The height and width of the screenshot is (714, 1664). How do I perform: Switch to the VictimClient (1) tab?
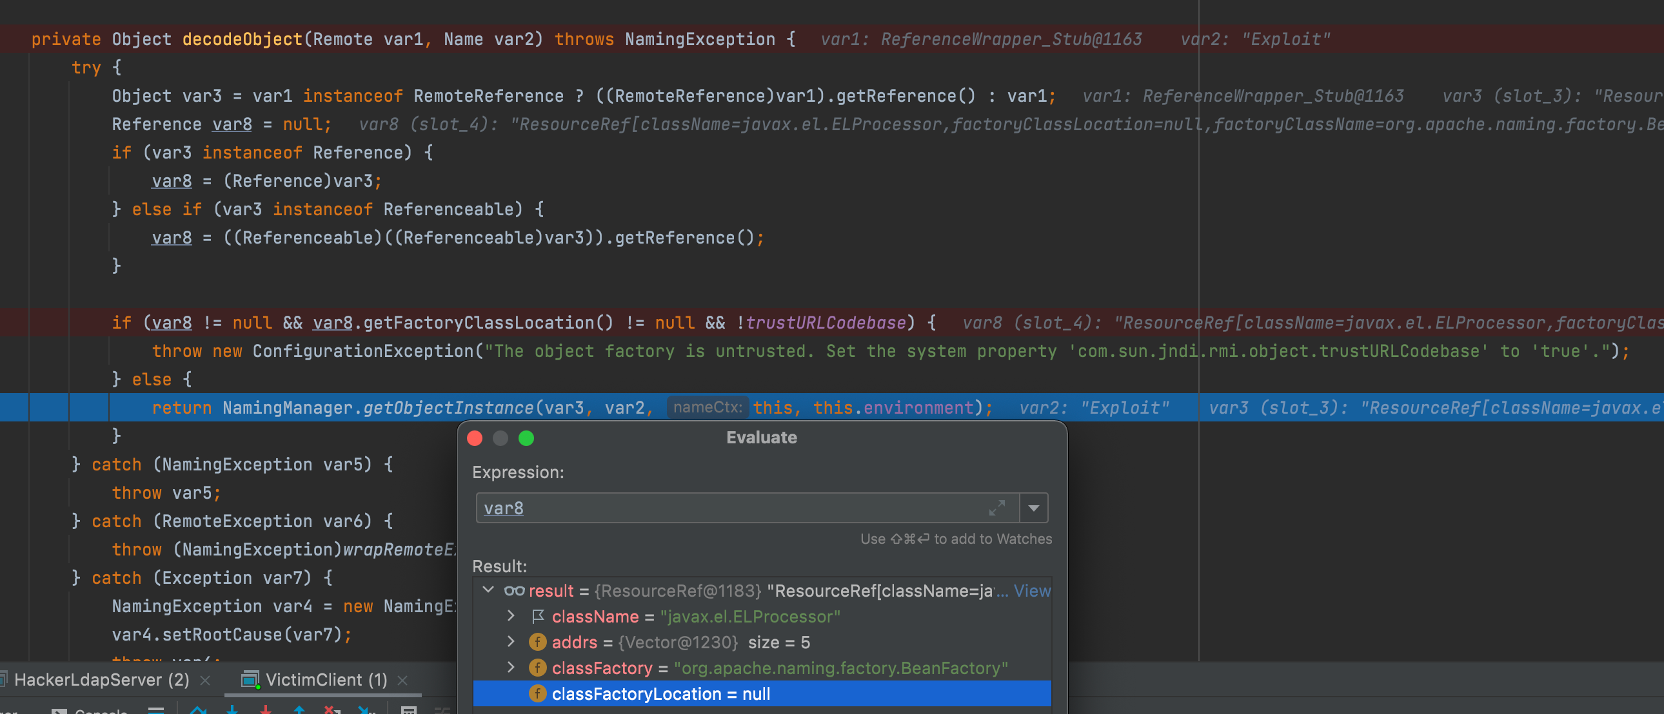tap(326, 680)
